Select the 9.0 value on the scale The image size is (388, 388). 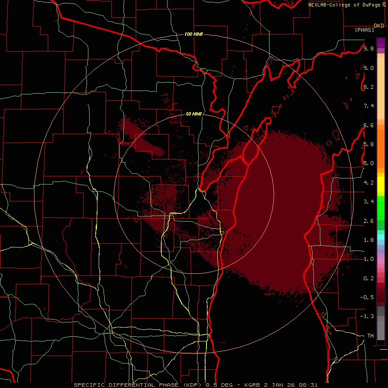[x=369, y=68]
